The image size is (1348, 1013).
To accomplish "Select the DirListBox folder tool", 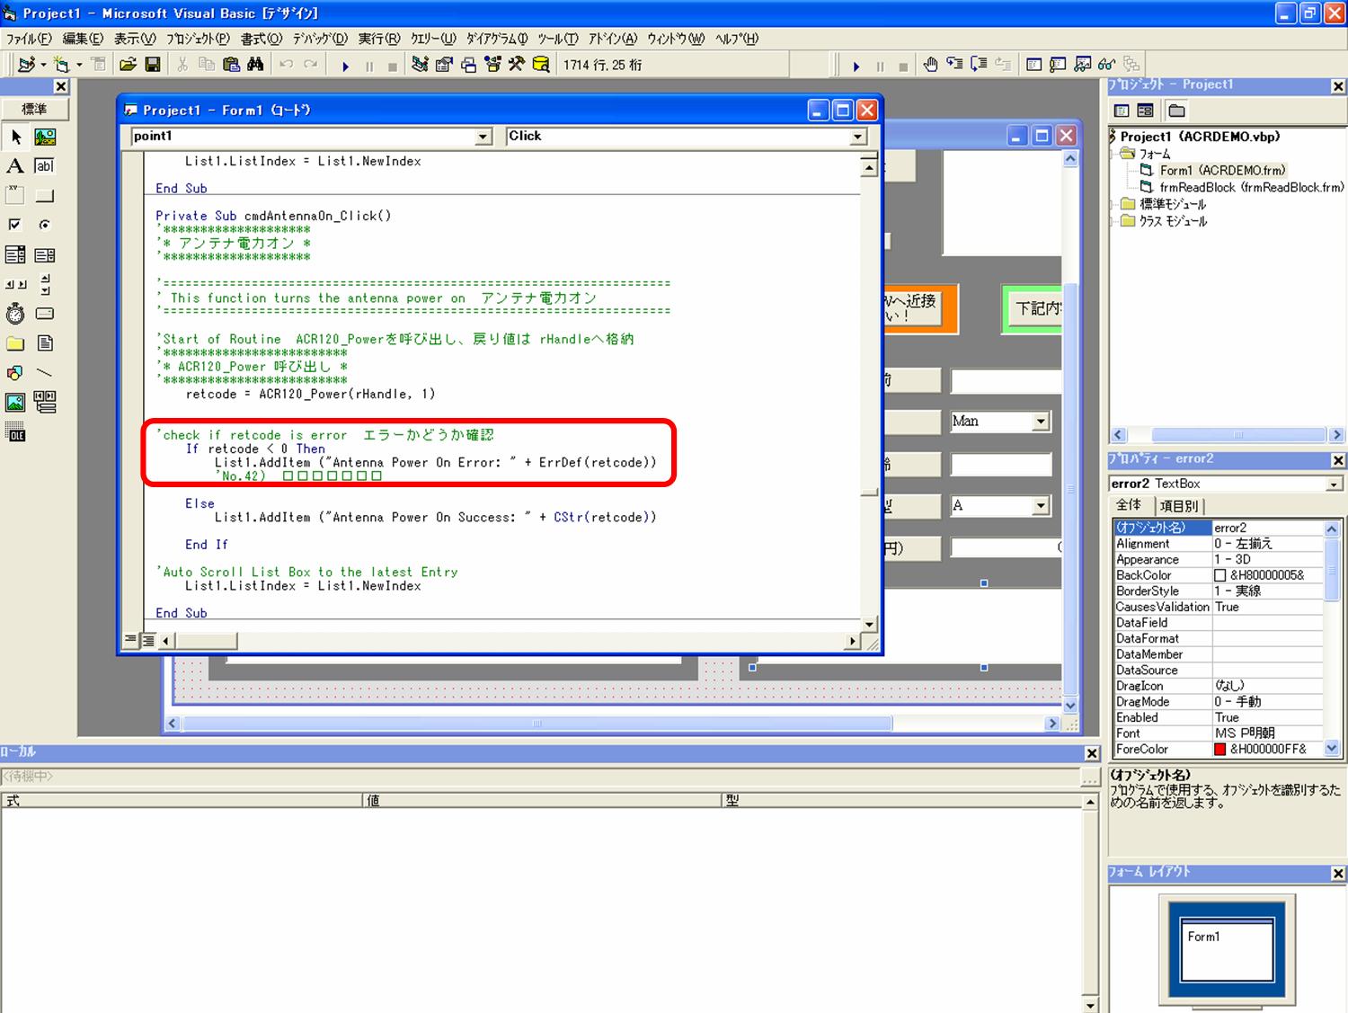I will (15, 343).
